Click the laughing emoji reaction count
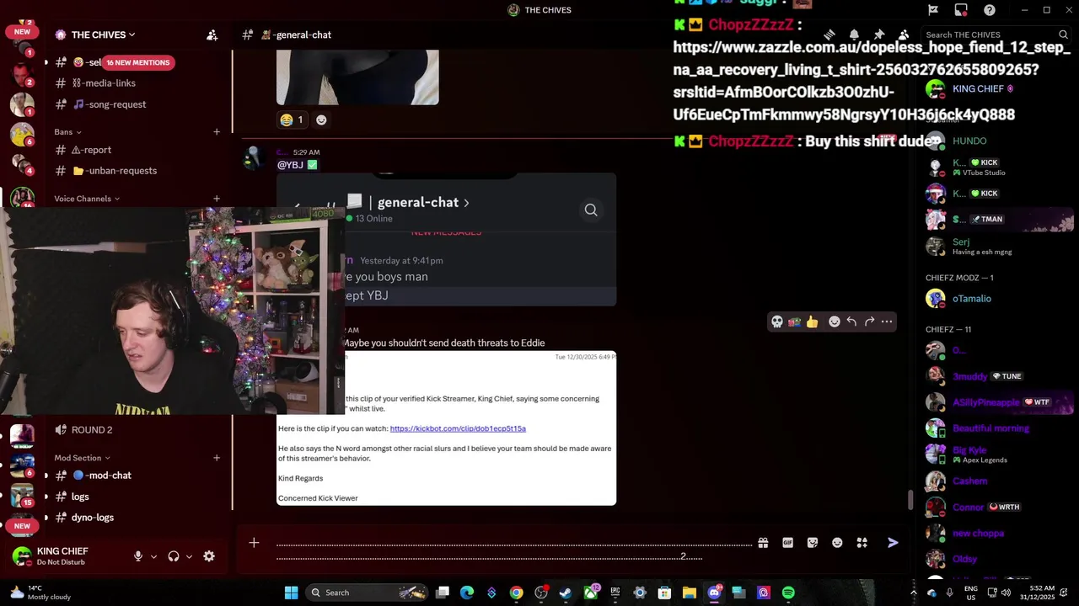 (291, 120)
